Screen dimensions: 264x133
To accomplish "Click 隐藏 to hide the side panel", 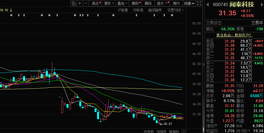I will point(189,3).
